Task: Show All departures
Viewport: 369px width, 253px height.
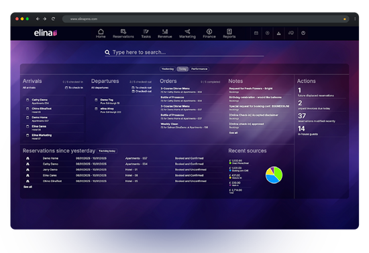Action: (x=100, y=88)
